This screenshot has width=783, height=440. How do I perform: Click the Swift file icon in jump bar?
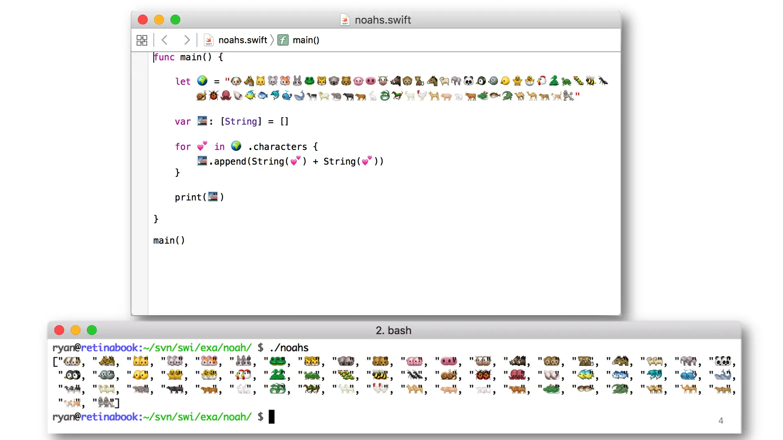point(209,40)
